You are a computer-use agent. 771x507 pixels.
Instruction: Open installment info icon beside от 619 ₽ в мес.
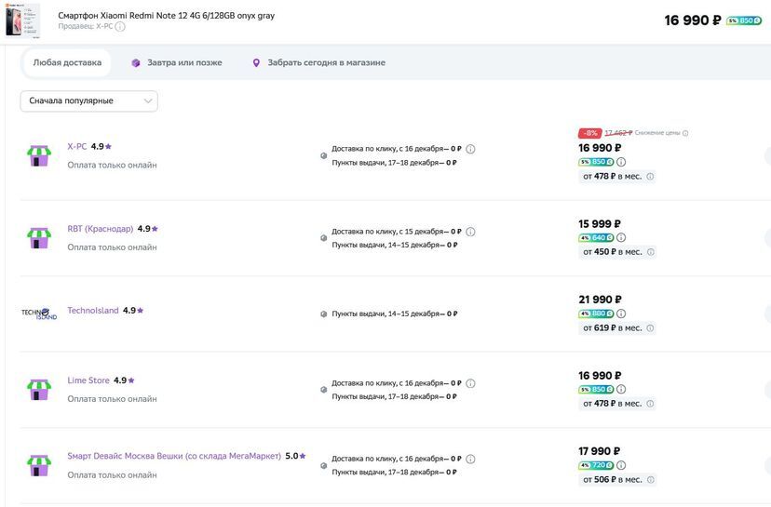pyautogui.click(x=650, y=327)
